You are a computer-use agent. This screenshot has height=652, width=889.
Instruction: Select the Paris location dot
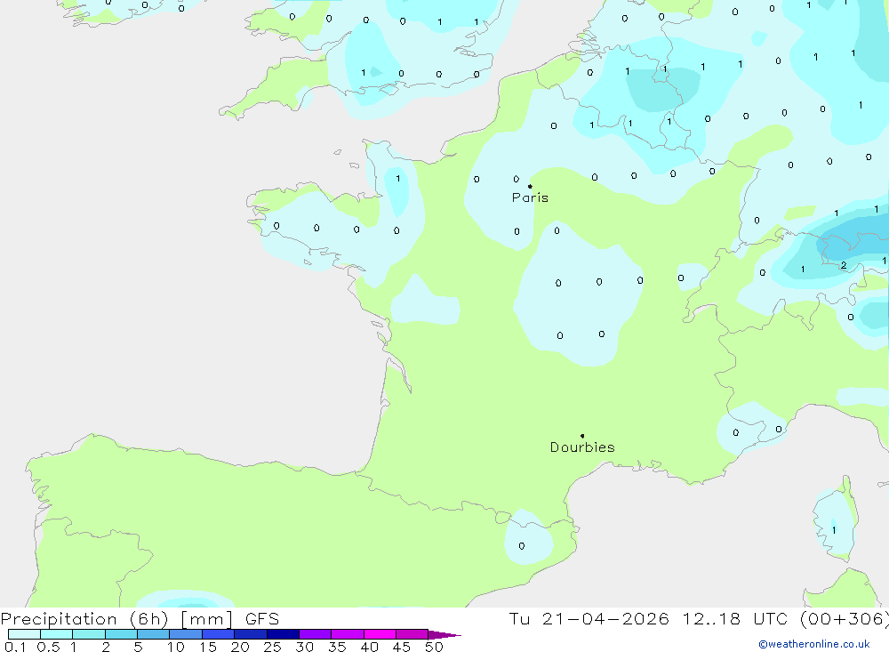click(x=530, y=186)
